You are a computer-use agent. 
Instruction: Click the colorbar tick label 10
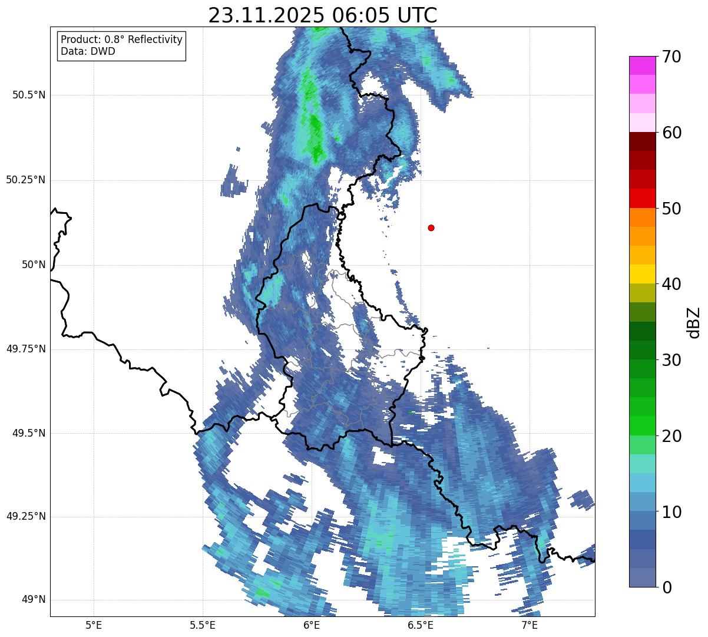pos(671,512)
